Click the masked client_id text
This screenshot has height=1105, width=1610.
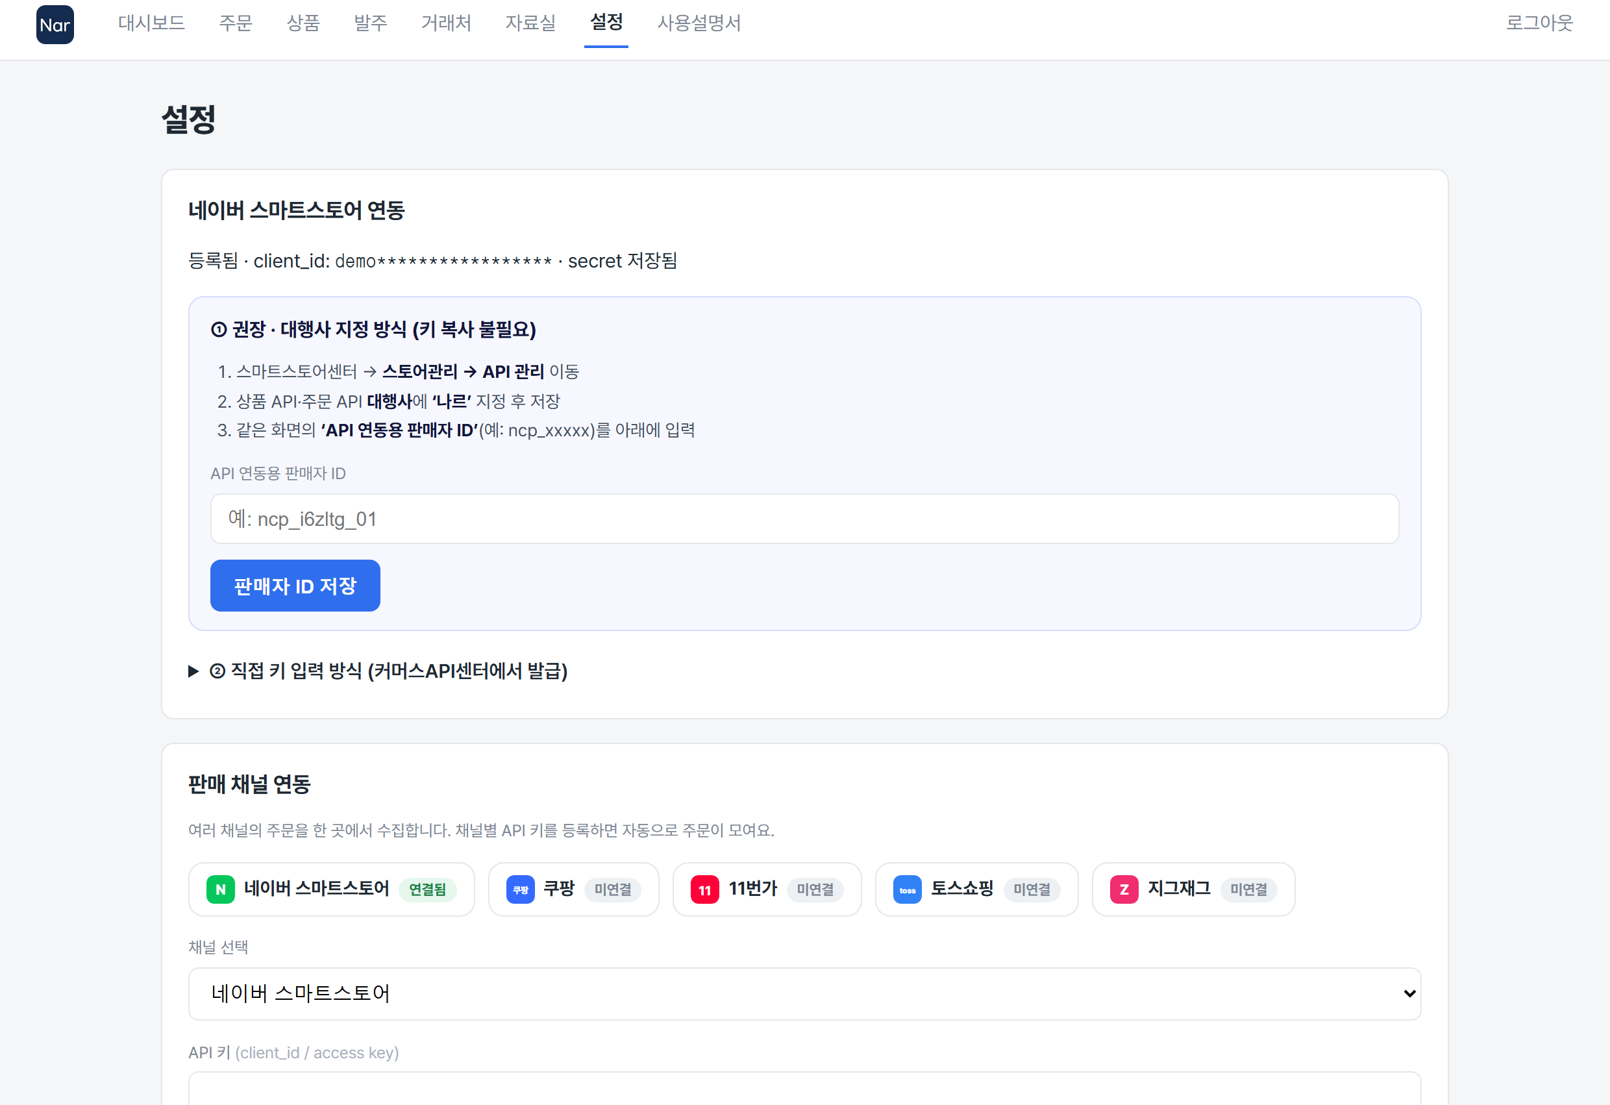(x=443, y=261)
